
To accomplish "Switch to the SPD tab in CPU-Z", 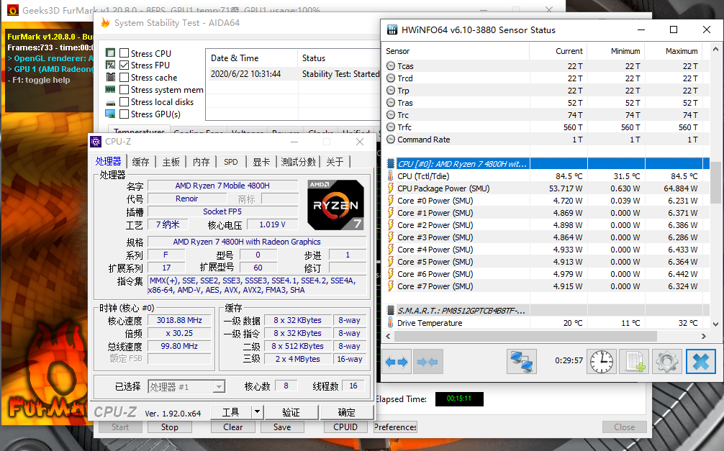I will (x=230, y=162).
